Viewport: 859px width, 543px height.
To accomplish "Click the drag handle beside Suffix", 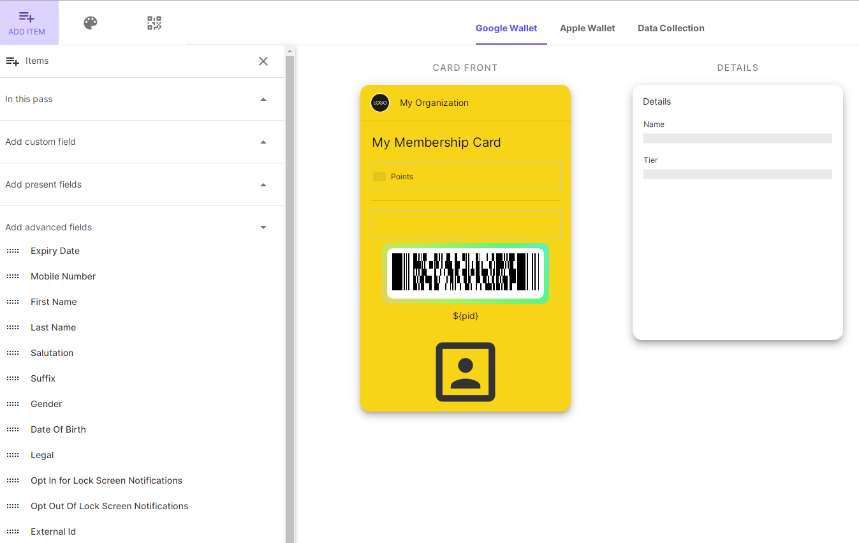I will (x=13, y=378).
